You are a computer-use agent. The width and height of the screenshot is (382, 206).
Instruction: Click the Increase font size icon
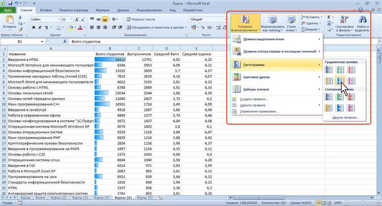point(77,19)
